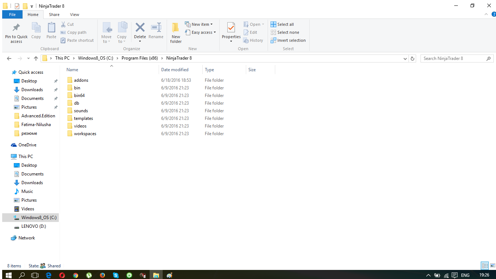Select LENOVO (D:) drive in the sidebar
496x279 pixels.
[33, 226]
